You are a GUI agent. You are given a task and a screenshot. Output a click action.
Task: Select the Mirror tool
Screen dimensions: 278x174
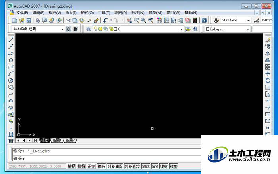[x=268, y=53]
